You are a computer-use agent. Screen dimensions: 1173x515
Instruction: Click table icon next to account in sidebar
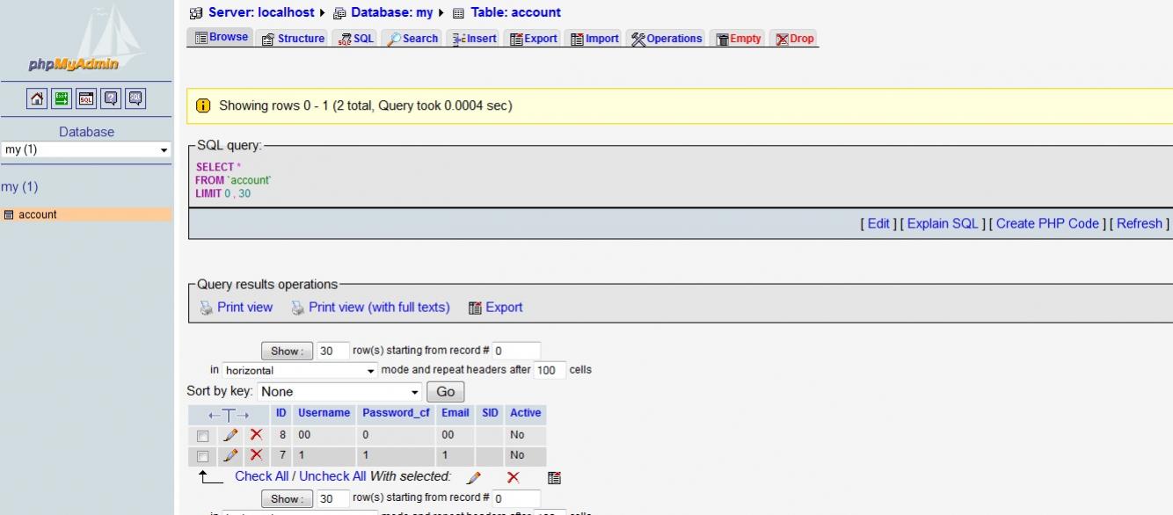(x=9, y=214)
